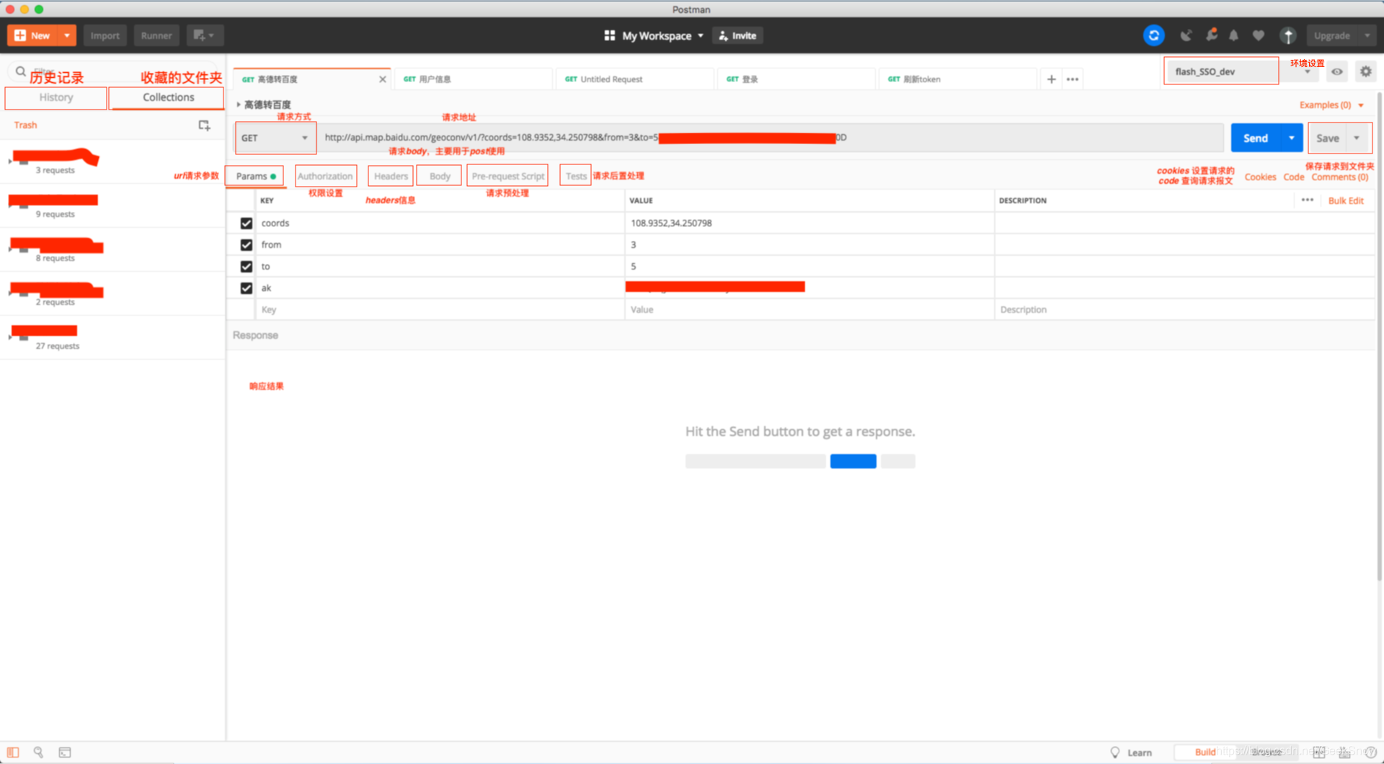Open Code link
1384x764 pixels.
tap(1293, 177)
